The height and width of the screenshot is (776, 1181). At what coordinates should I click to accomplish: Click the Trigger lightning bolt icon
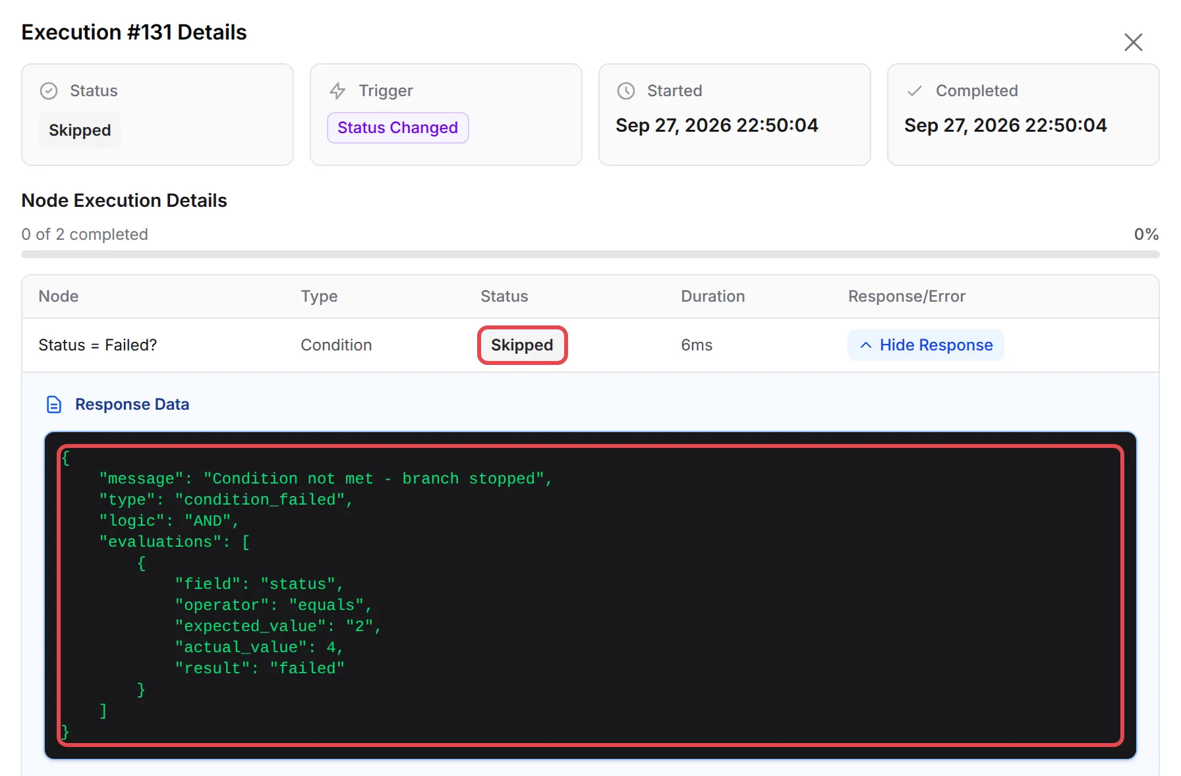337,91
